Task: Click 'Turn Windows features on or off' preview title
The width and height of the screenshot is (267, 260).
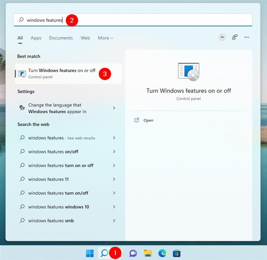Action: [189, 91]
